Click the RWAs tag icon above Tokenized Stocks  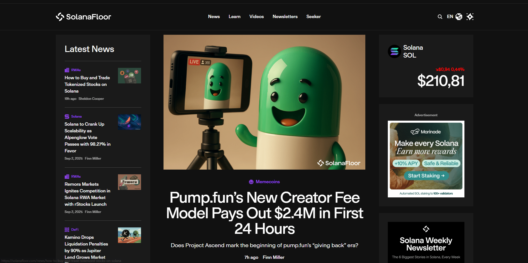pos(67,70)
